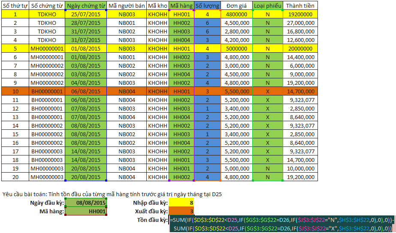396x233 pixels.
Task: Select the unit price cell 5,500,000 in row 18
Action: (x=236, y=160)
